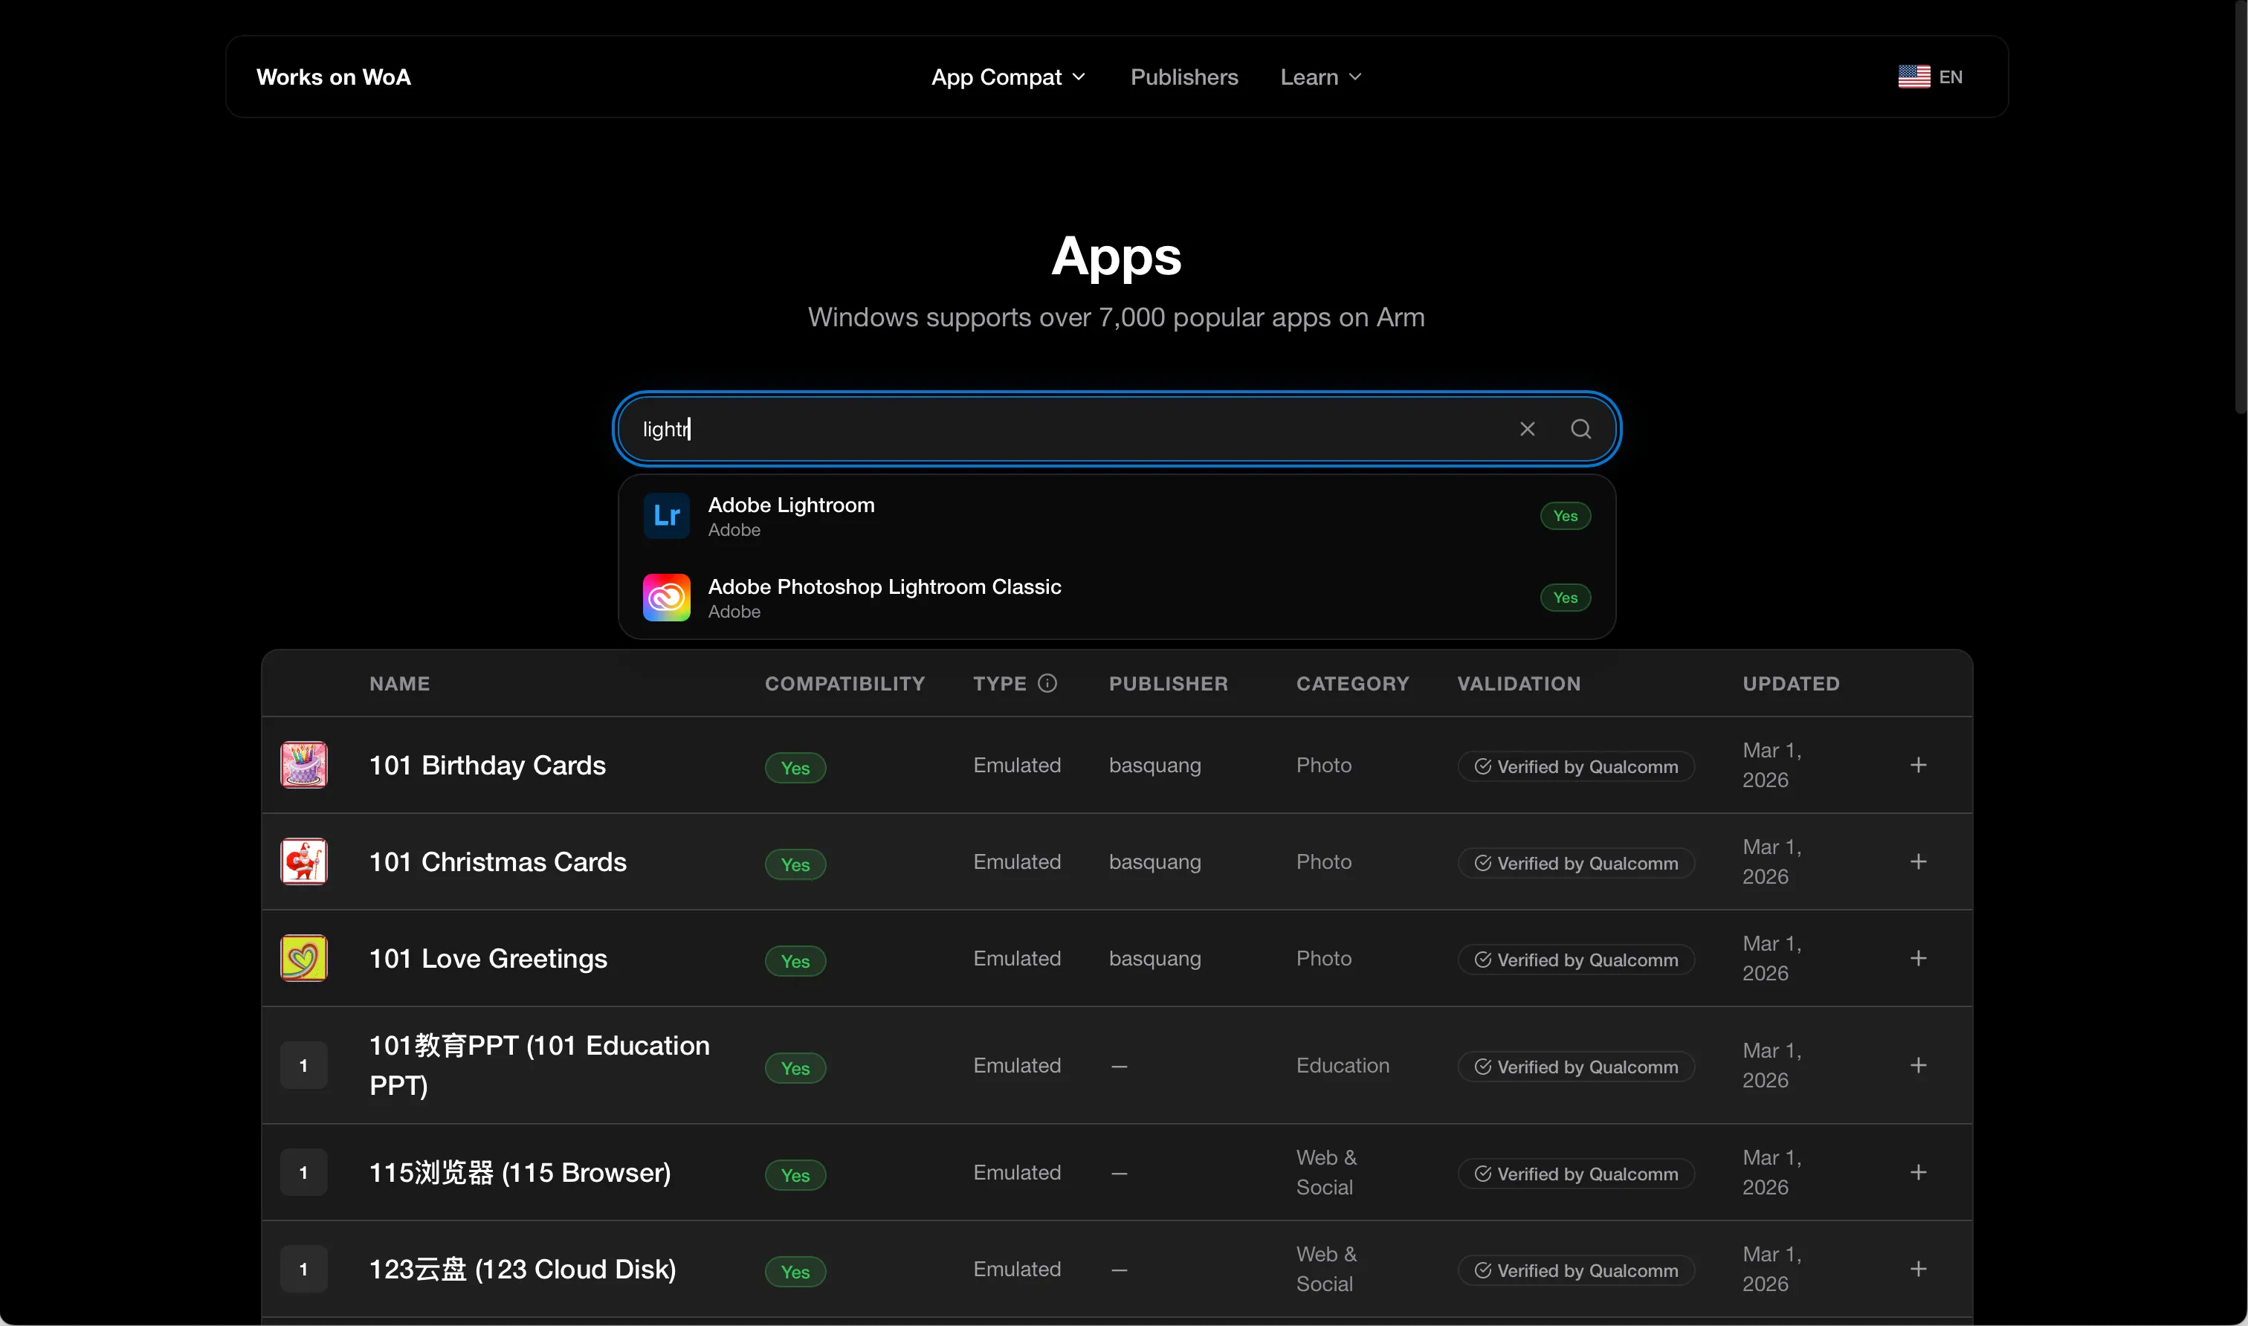This screenshot has height=1326, width=2248.
Task: Click the 101 Education PPT placeholder icon
Action: (304, 1065)
